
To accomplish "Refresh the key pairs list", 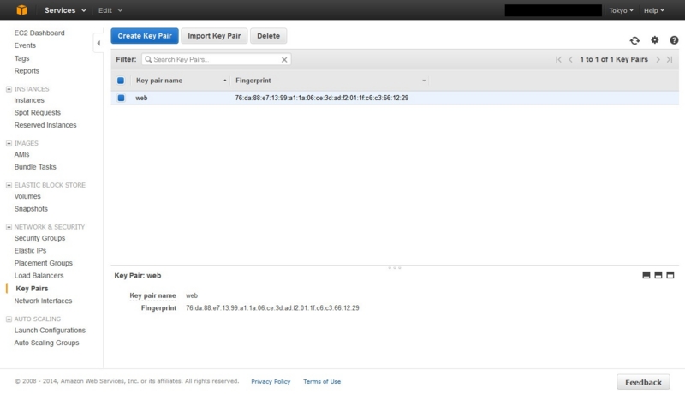I will click(x=634, y=40).
